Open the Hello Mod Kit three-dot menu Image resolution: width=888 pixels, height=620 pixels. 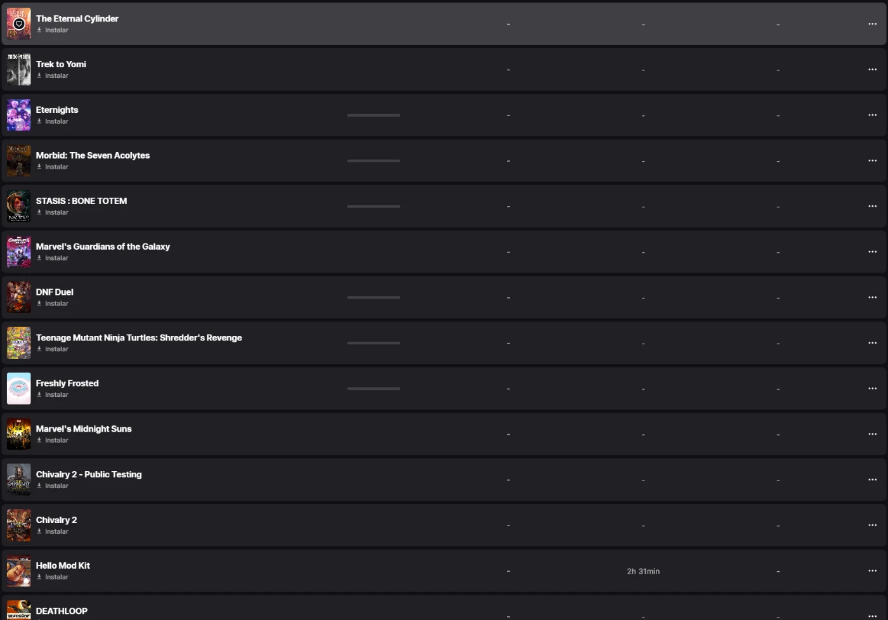point(872,571)
